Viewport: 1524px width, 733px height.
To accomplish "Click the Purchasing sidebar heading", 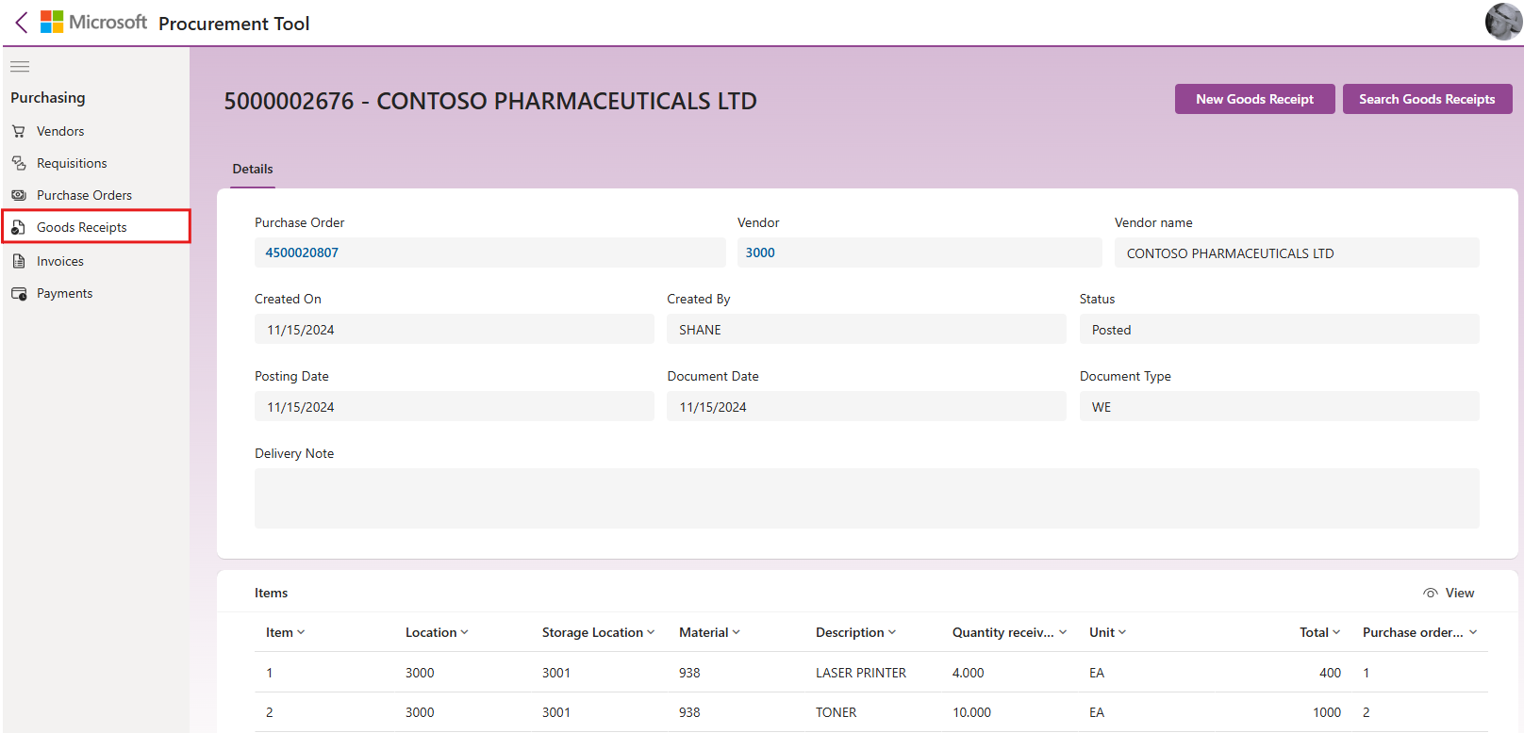I will click(48, 98).
